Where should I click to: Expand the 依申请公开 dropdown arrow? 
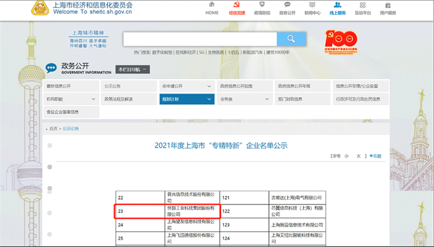coord(209,86)
